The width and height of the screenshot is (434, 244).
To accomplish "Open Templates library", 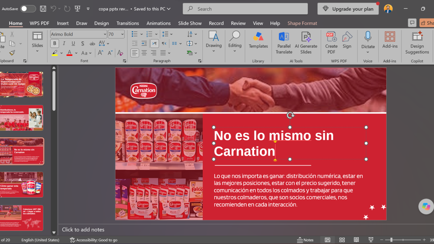I will (x=258, y=40).
